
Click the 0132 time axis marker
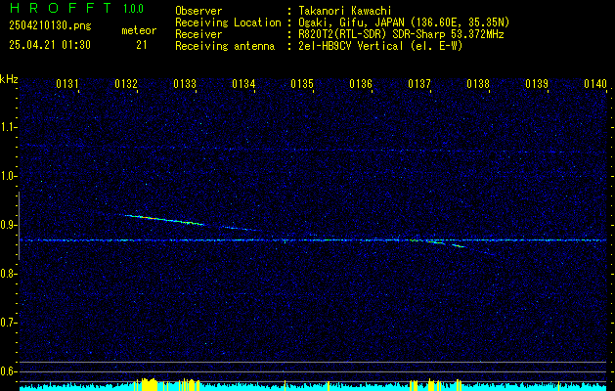pos(126,83)
